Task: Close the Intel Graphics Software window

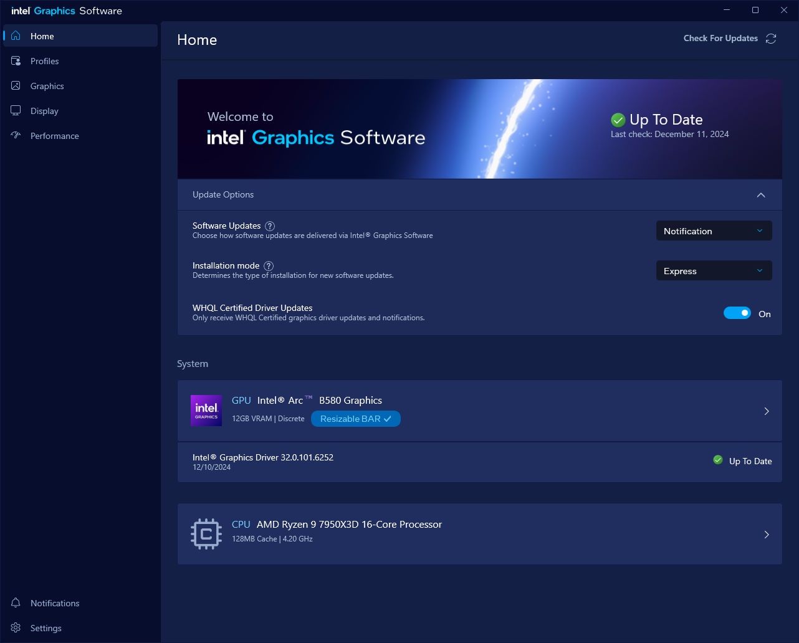Action: click(784, 10)
